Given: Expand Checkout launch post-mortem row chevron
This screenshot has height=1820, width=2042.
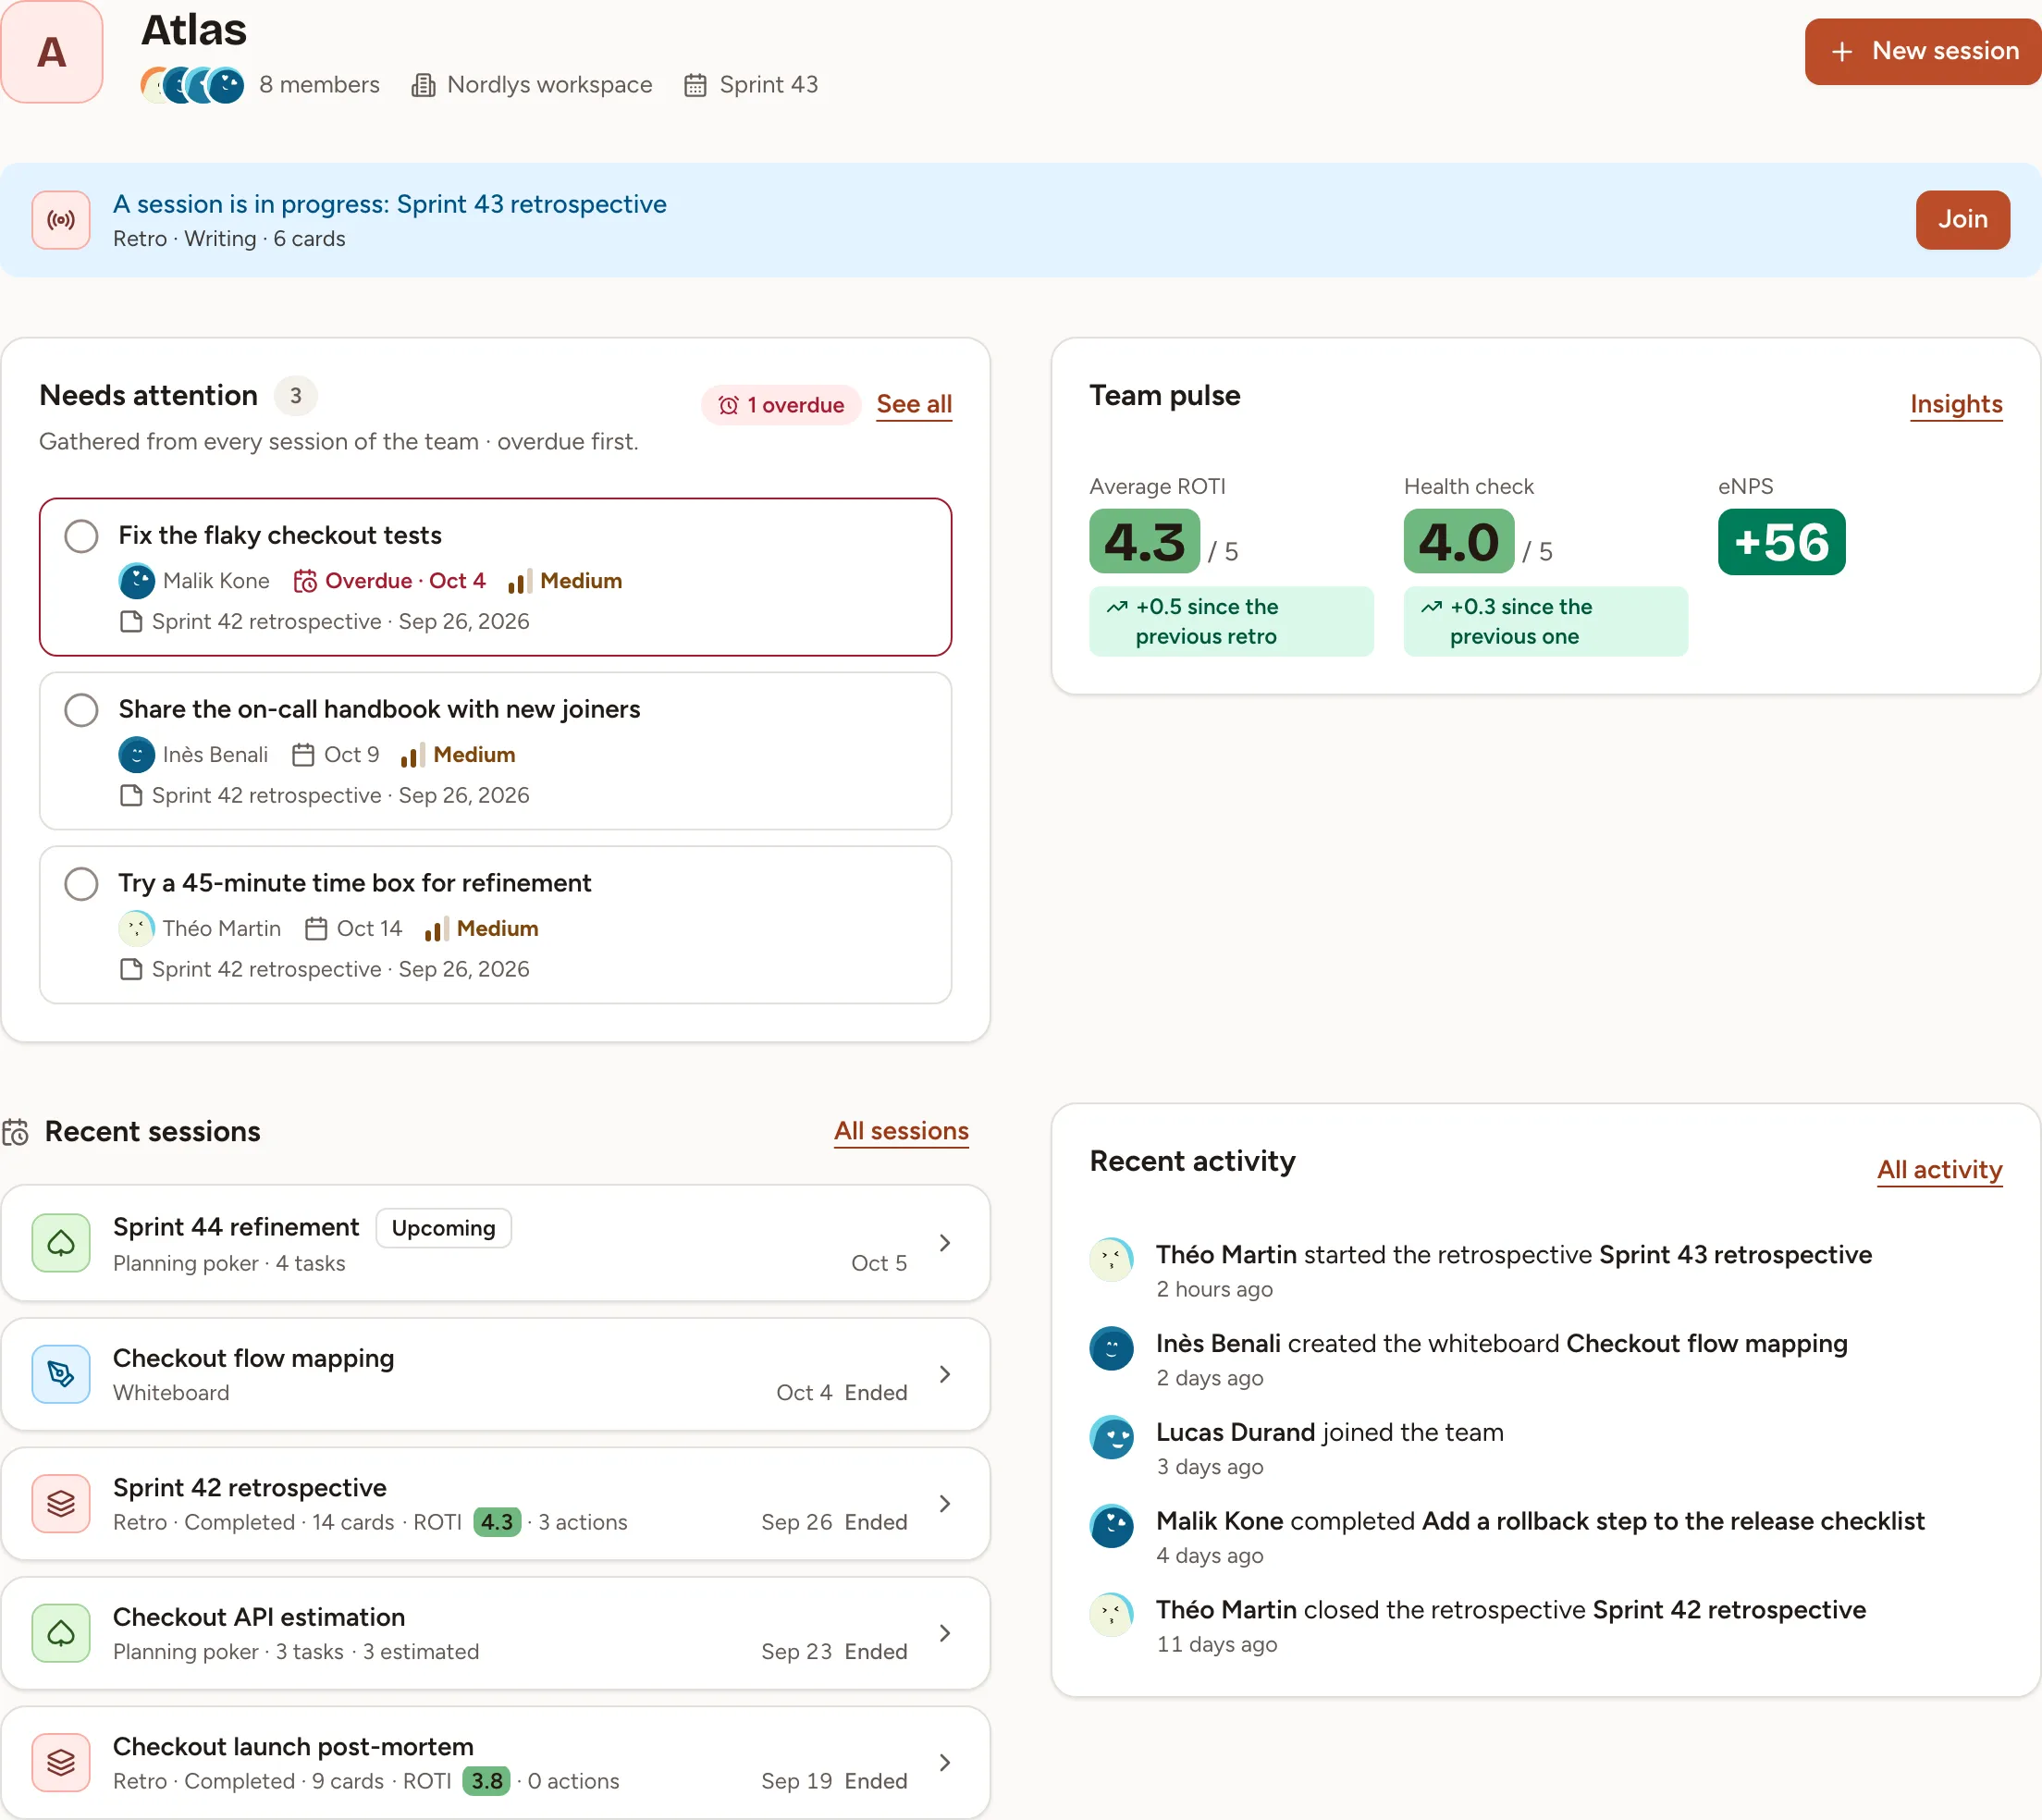Looking at the screenshot, I should [x=944, y=1763].
